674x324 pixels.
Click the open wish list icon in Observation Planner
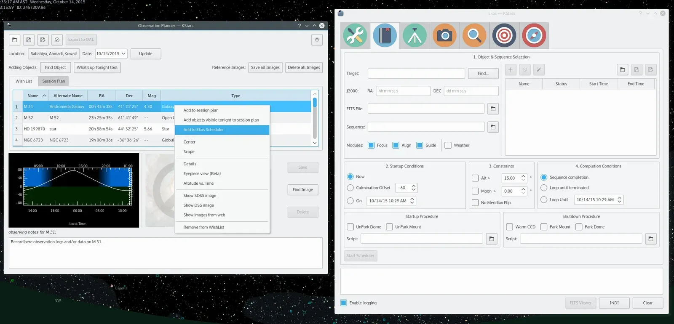coord(15,40)
